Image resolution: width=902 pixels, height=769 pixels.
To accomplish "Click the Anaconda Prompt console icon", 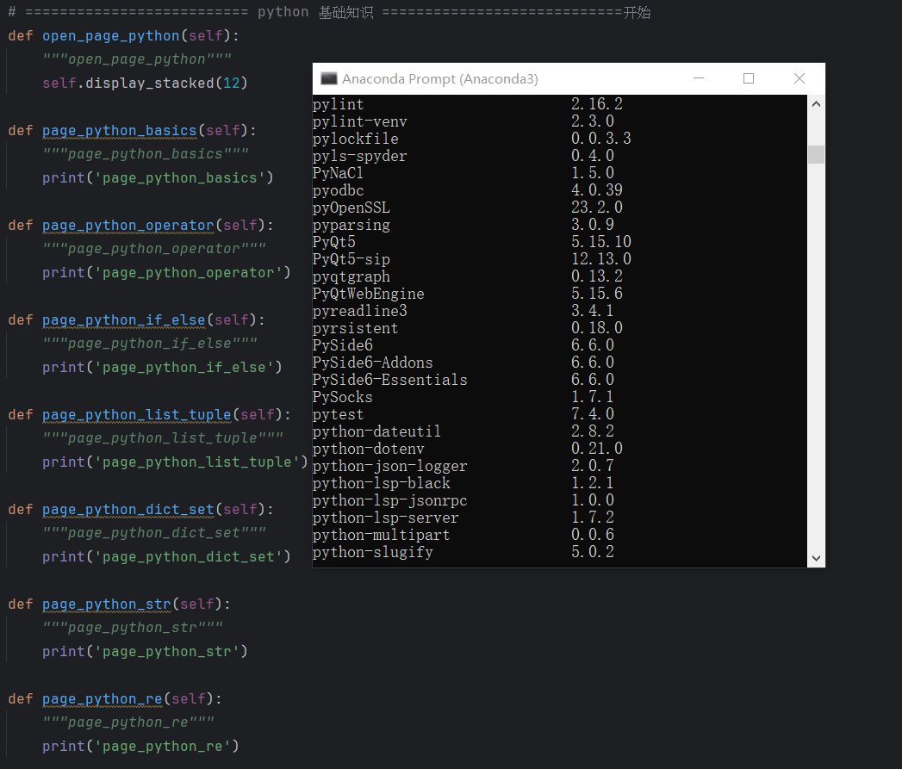I will click(x=328, y=78).
